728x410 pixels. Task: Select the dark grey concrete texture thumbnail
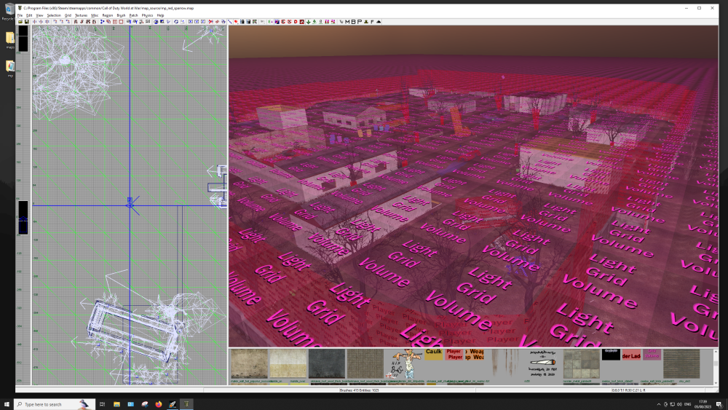[x=327, y=364]
